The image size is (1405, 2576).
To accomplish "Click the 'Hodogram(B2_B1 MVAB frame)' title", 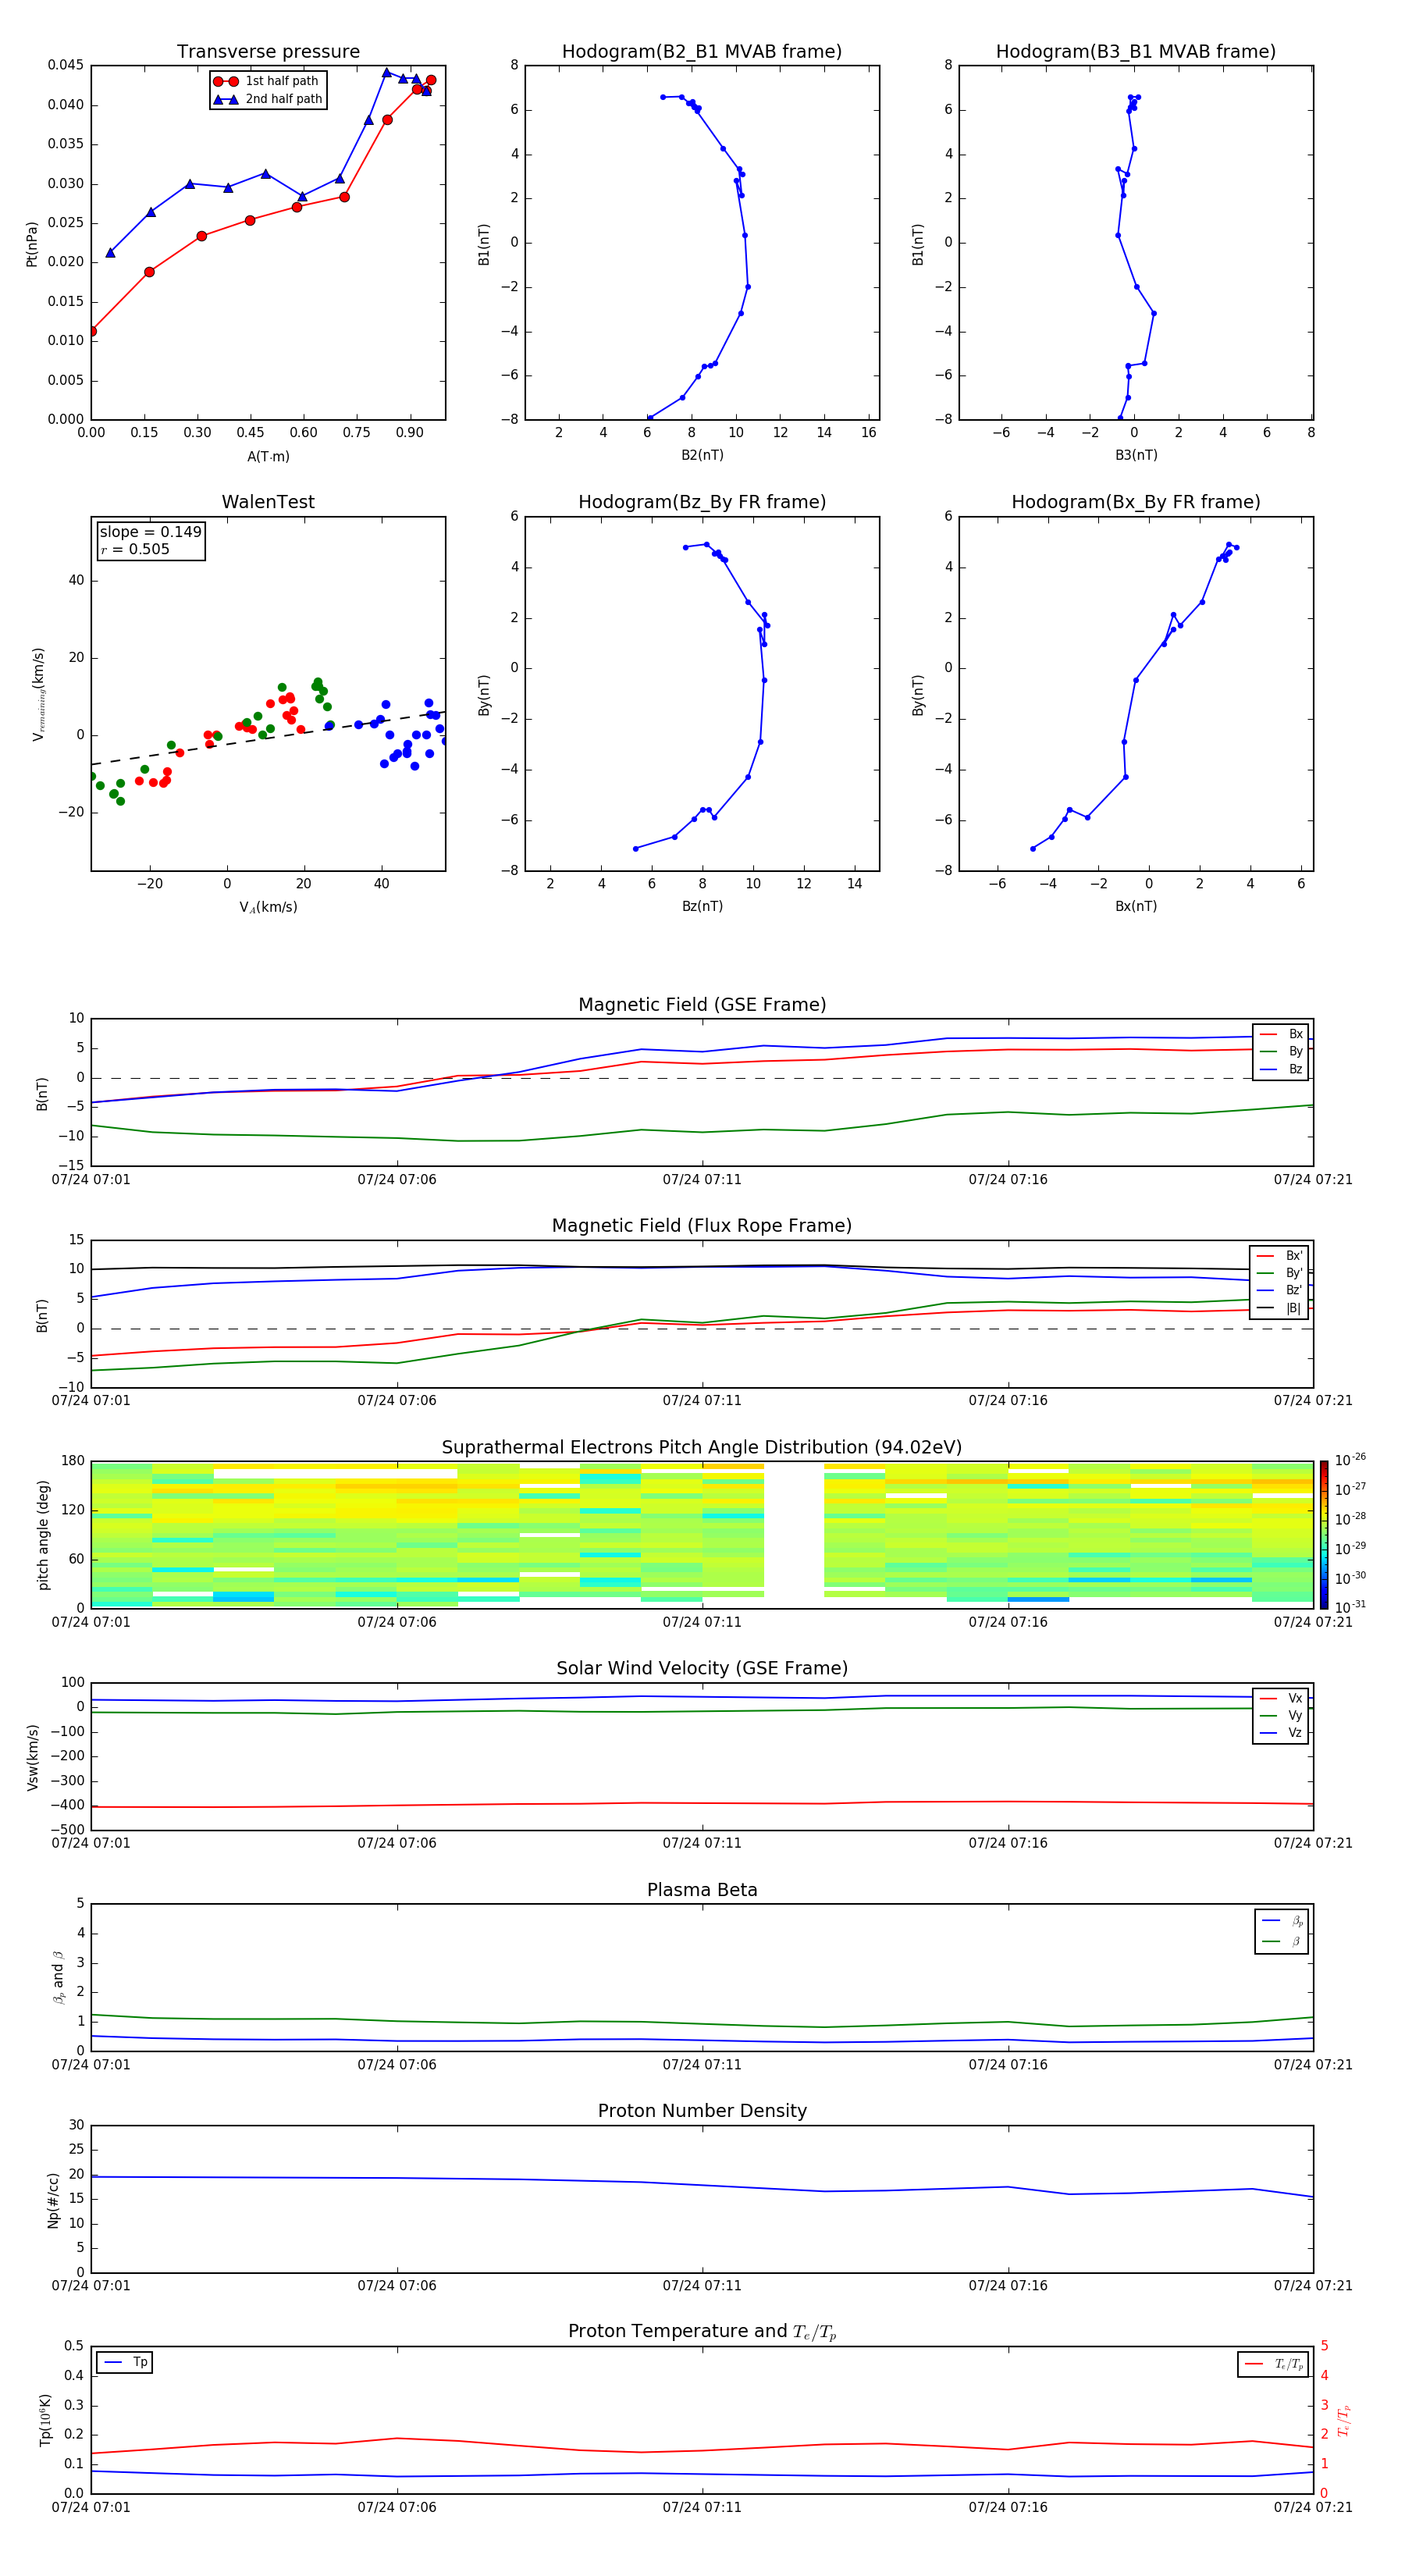I will click(702, 52).
